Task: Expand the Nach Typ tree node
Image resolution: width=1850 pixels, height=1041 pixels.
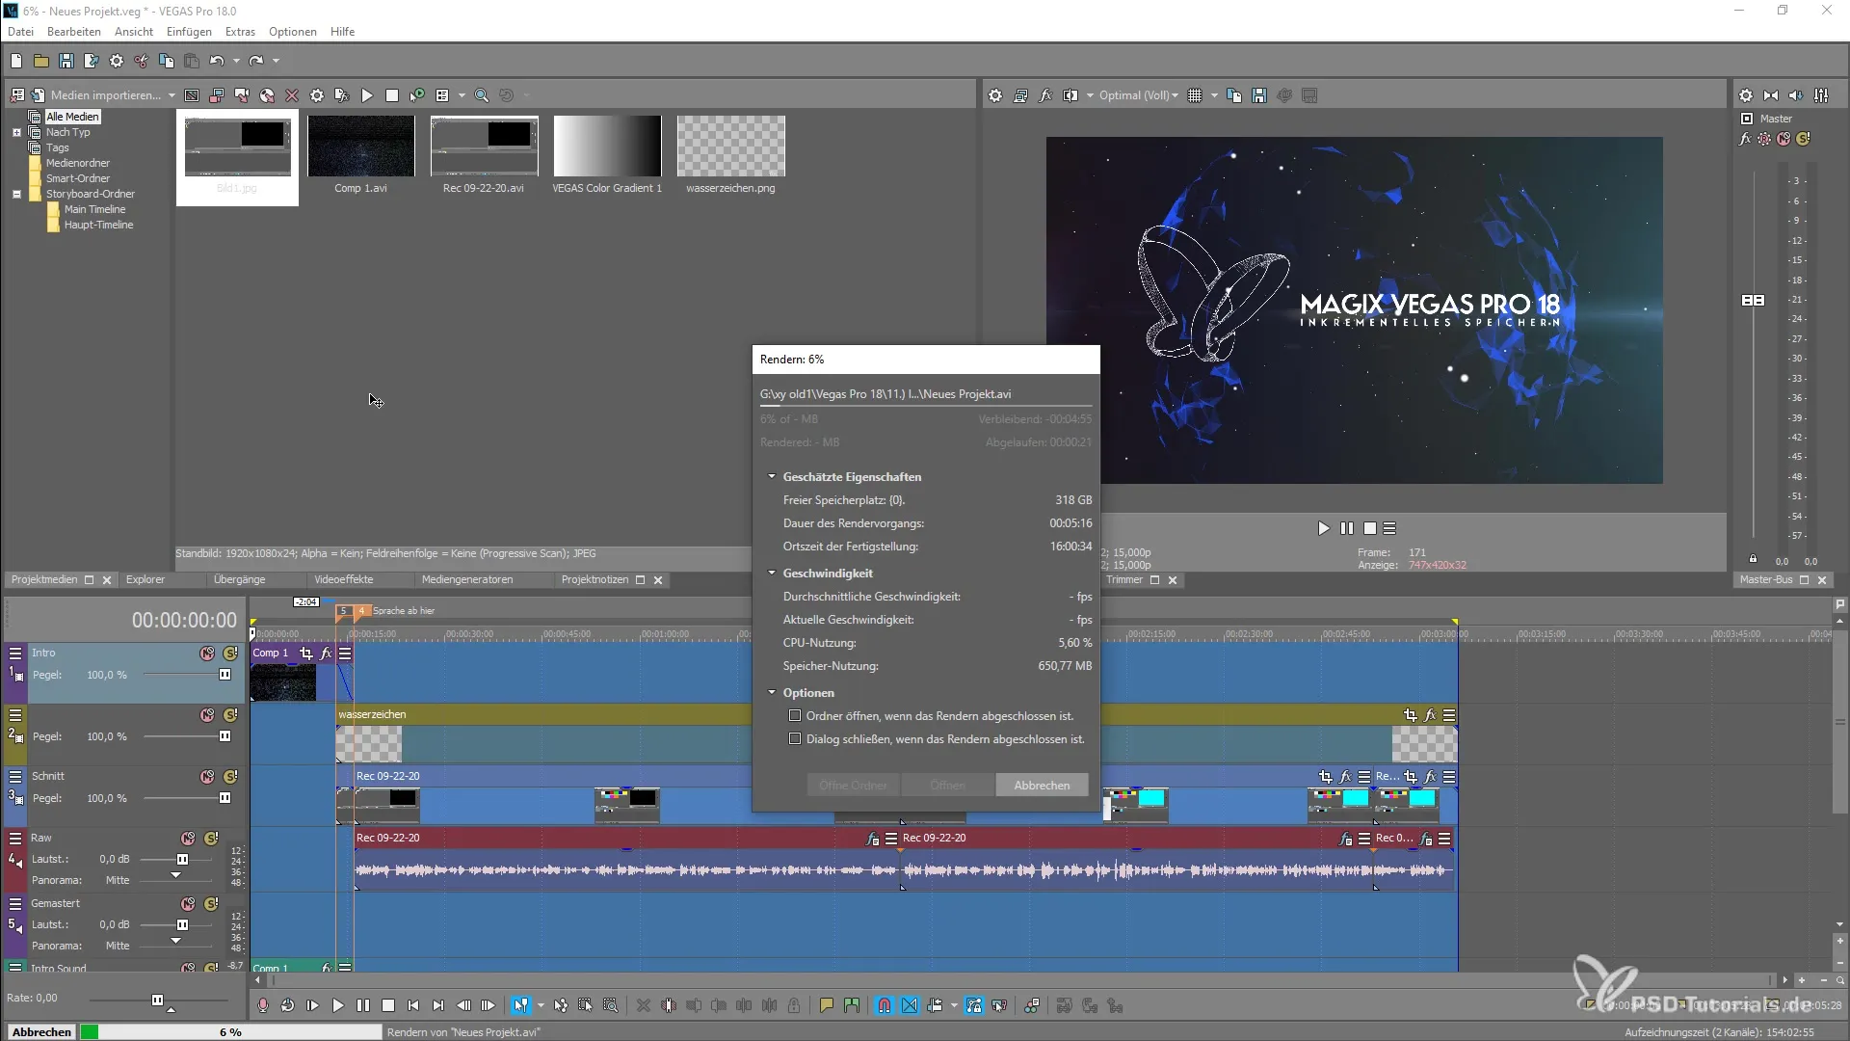Action: point(16,132)
